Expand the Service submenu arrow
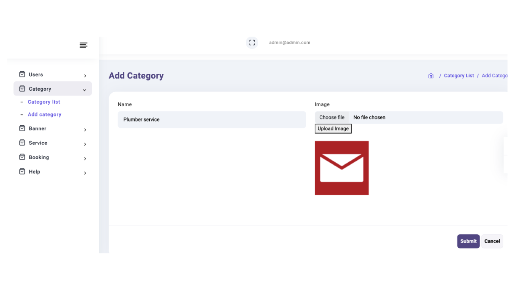Screen dimensions: 515x290 click(85, 144)
